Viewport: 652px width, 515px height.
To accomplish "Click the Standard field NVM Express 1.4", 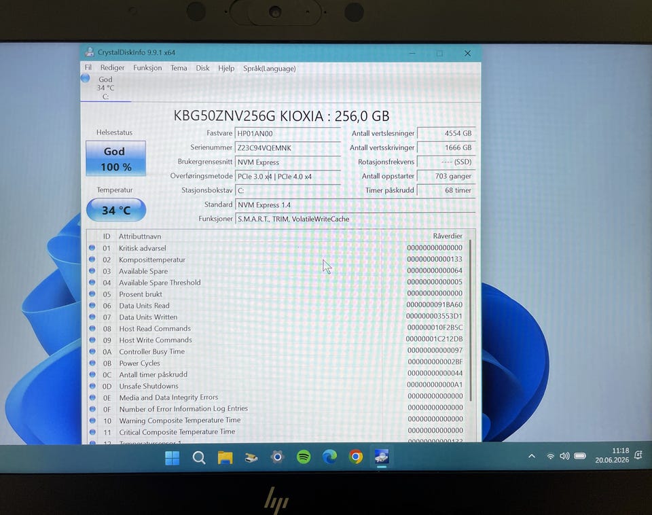I will [x=355, y=205].
